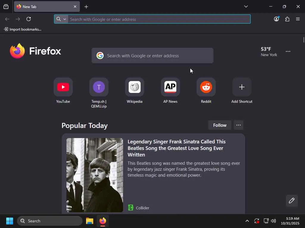This screenshot has width=305, height=228.
Task: Click the Collider source label
Action: 139,208
